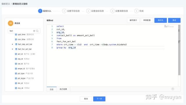The height and width of the screenshot is (105, 186).
Task: Click the step 3 circle for 设置指标信息
Action: click(88, 11)
